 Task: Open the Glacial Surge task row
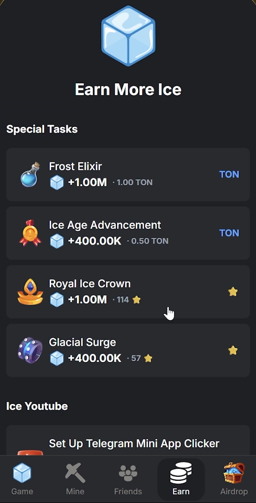(128, 350)
